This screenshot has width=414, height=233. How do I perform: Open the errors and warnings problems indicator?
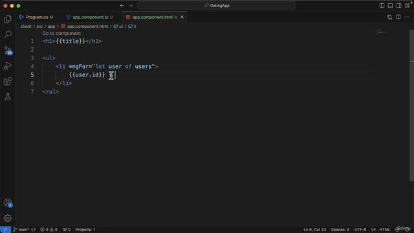[x=49, y=230]
